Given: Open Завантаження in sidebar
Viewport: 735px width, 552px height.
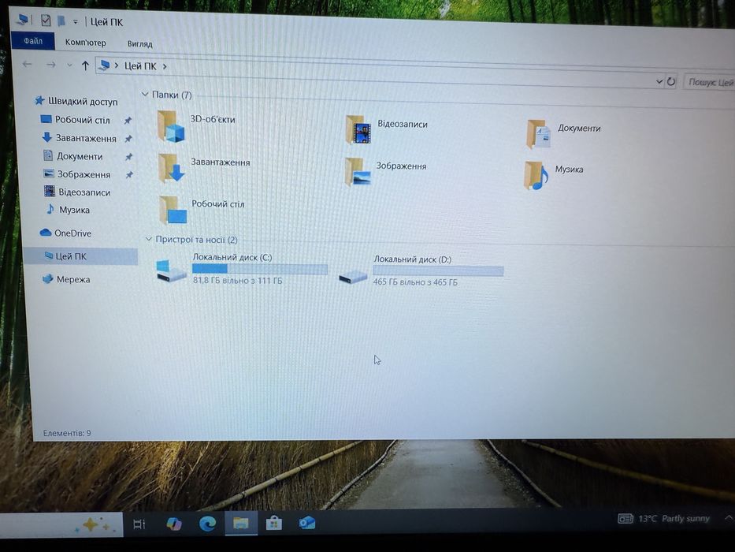Looking at the screenshot, I should pos(79,138).
